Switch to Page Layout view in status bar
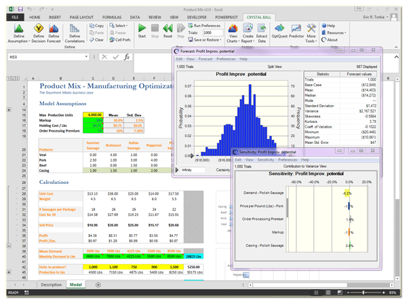Image resolution: width=407 pixels, height=302 pixels. coord(328,292)
